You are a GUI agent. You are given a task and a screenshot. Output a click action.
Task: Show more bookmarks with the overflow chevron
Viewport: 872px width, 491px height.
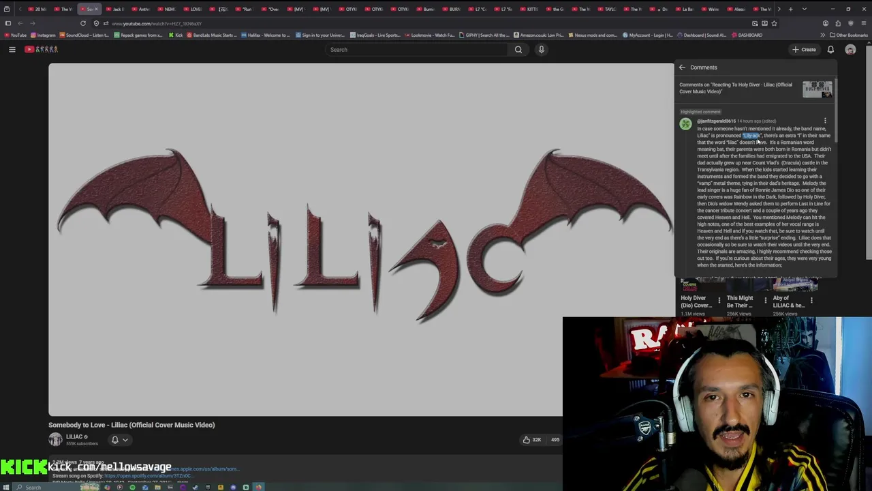(x=822, y=35)
